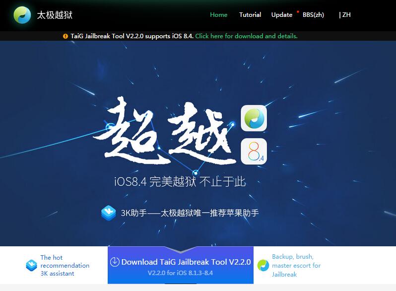
Task: Click the 3K assistant icon in bottom bar
Action: pyautogui.click(x=31, y=266)
